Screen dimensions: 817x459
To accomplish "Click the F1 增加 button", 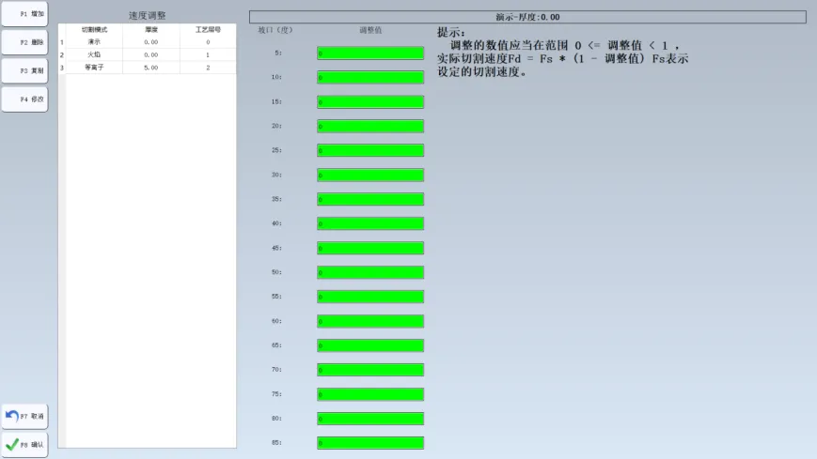I will click(25, 14).
